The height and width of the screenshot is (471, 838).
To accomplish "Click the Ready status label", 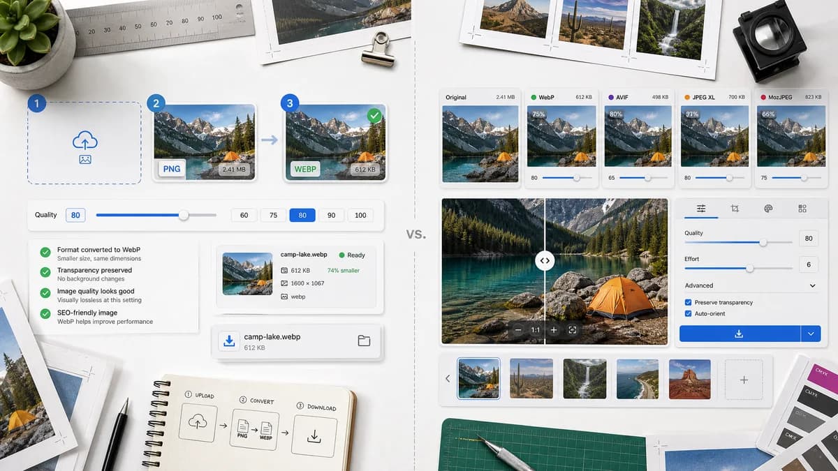I will [x=352, y=255].
